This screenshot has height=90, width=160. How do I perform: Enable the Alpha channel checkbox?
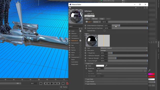(80, 52)
